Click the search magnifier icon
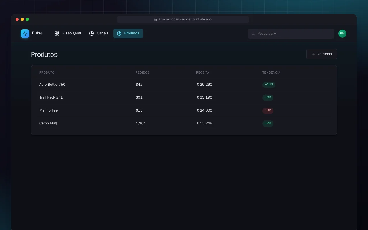This screenshot has height=230, width=368. pyautogui.click(x=253, y=34)
